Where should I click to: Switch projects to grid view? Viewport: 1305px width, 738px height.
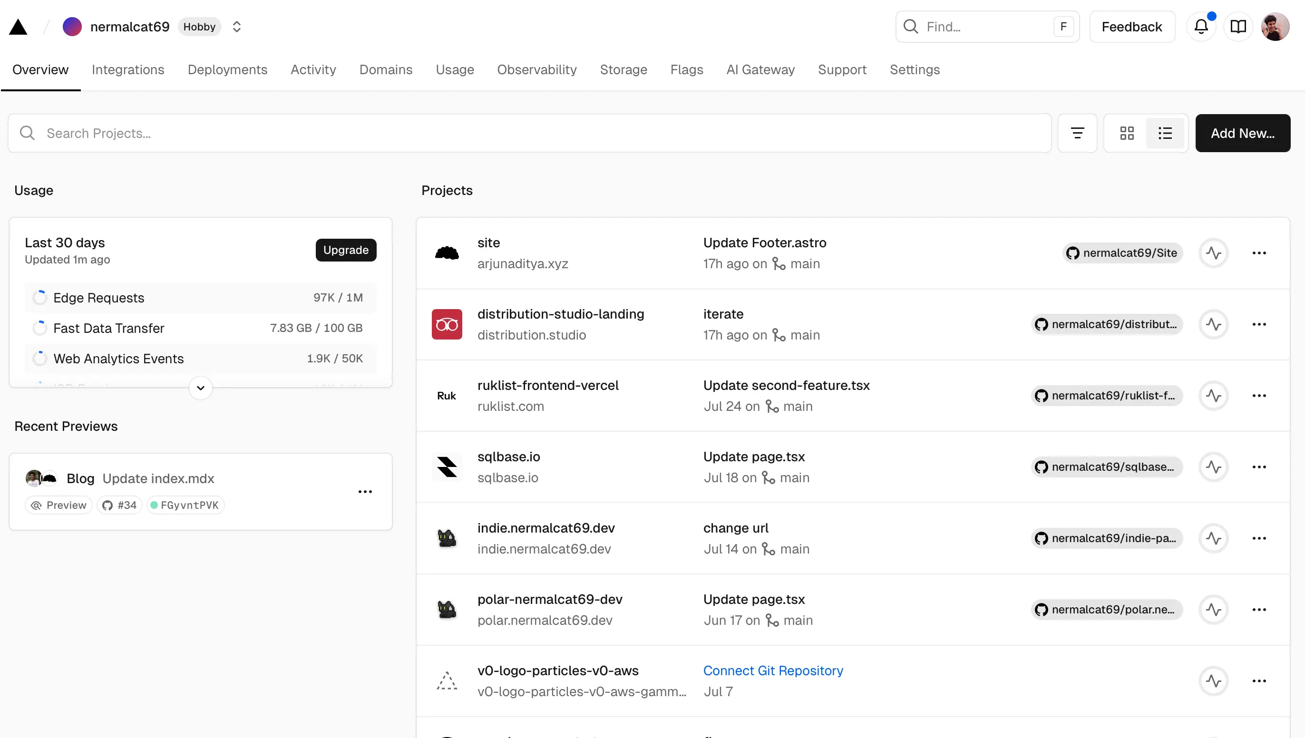[1127, 133]
